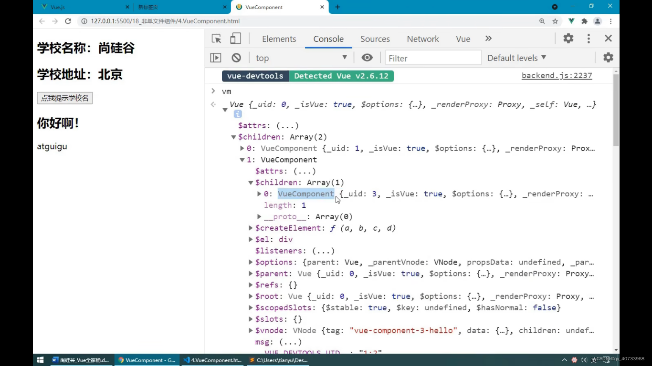Collapse the Vue object root triangle
The height and width of the screenshot is (366, 652).
(x=225, y=110)
